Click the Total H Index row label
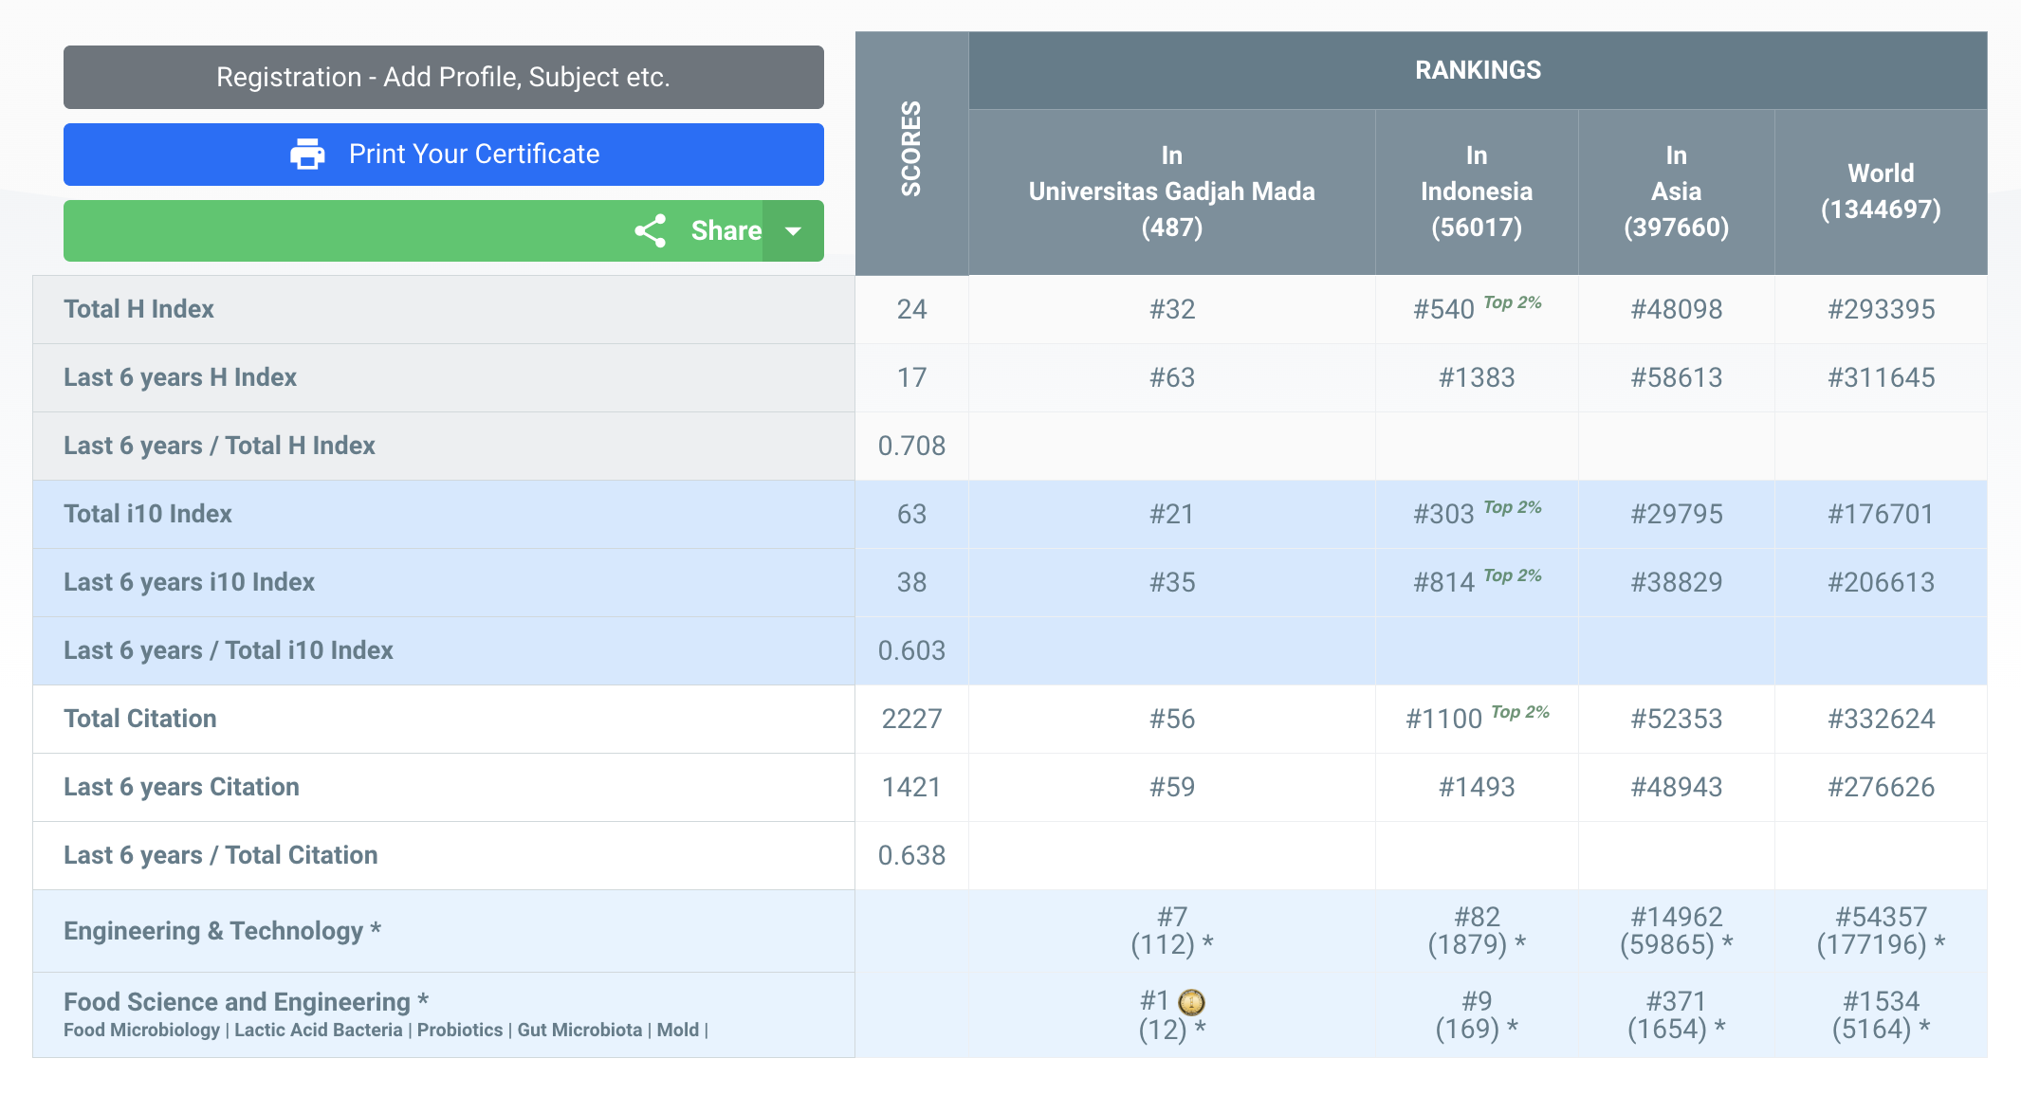The image size is (2021, 1095). coord(138,309)
